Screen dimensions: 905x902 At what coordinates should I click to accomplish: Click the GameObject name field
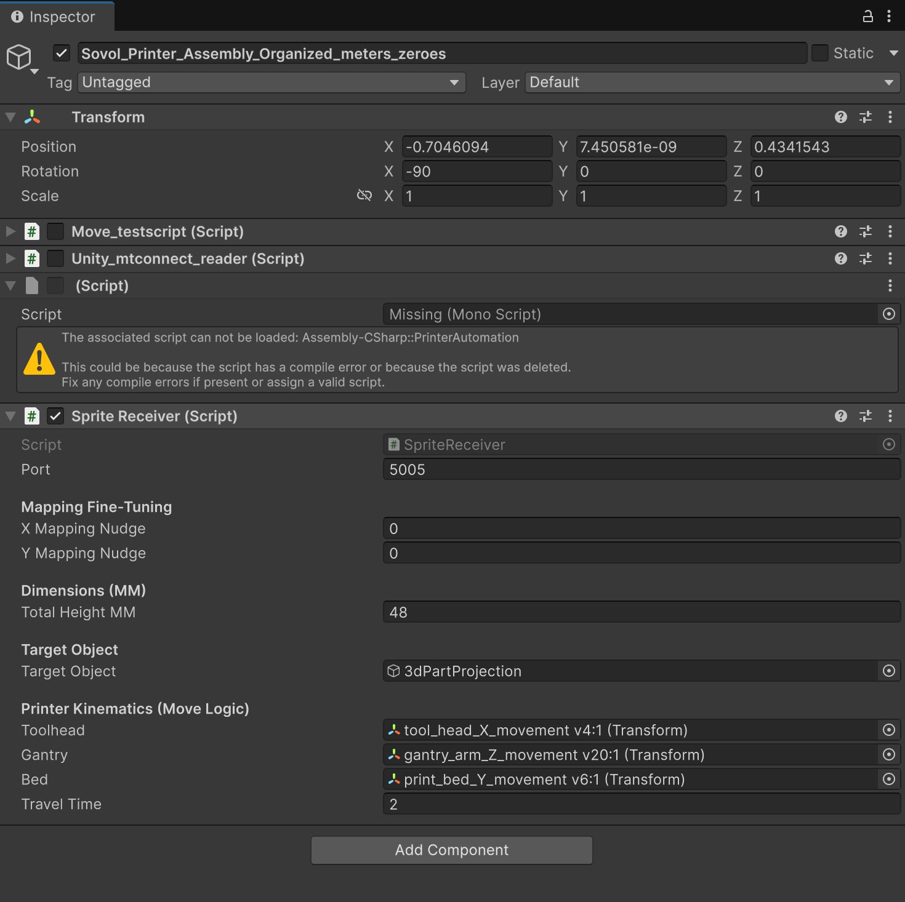pos(442,54)
